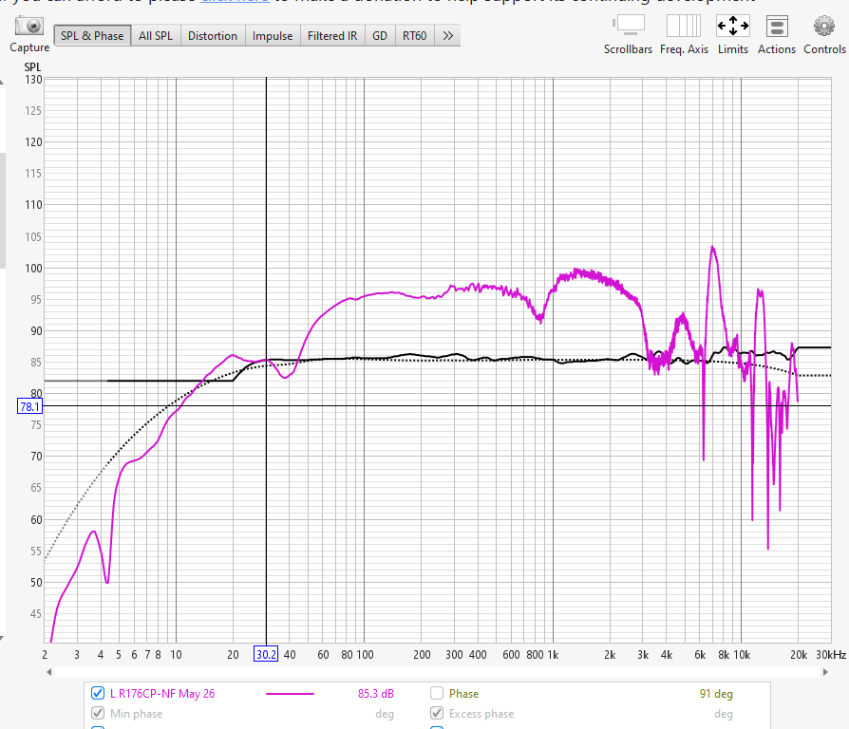Toggle the Scrollbars icon
Screen dimensions: 849x729
(x=628, y=26)
